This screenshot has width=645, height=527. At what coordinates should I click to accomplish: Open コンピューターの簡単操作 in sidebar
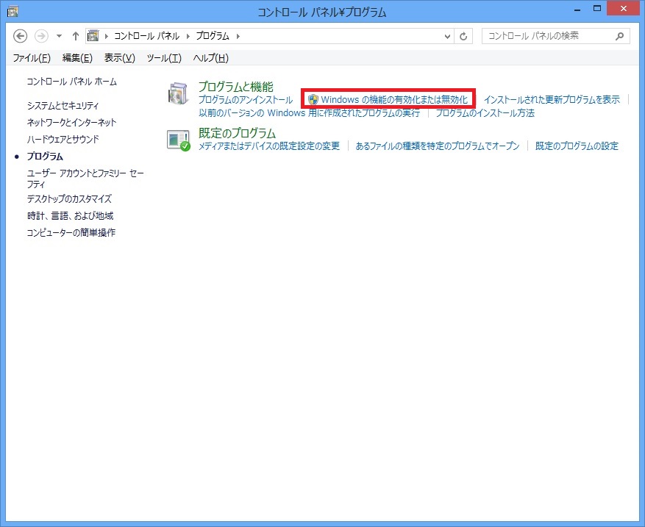click(x=71, y=233)
